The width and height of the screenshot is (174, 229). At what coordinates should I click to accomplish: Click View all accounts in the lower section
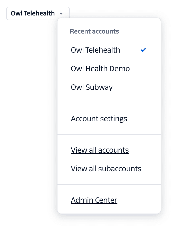pyautogui.click(x=100, y=150)
